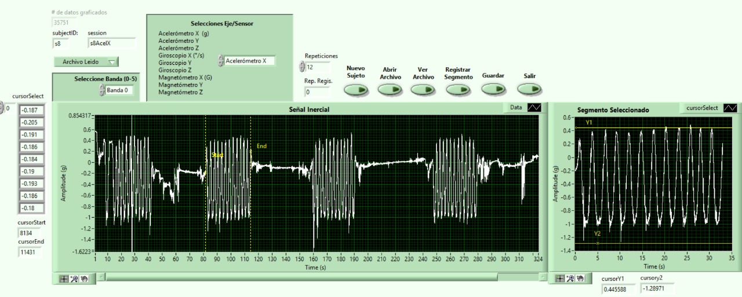Click the Giroscopio Z list entry
The height and width of the screenshot is (297, 742).
(x=174, y=70)
